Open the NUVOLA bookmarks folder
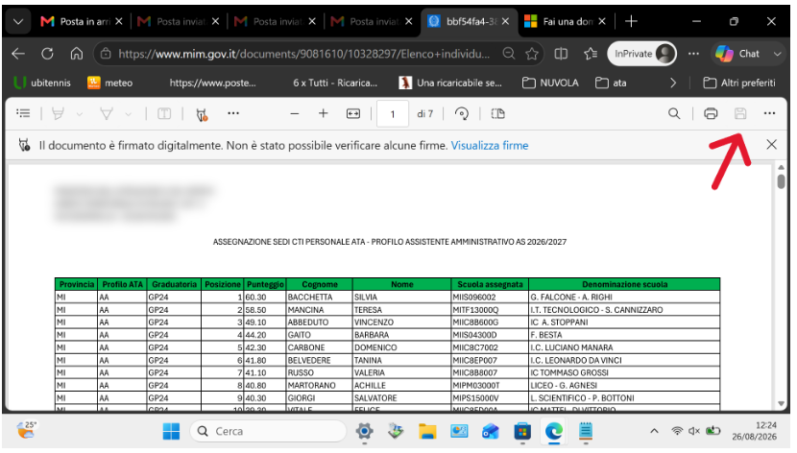Image resolution: width=797 pixels, height=453 pixels. click(550, 83)
